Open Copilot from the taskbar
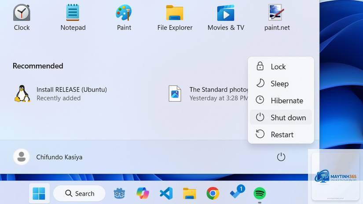The width and height of the screenshot is (363, 204). 143,193
